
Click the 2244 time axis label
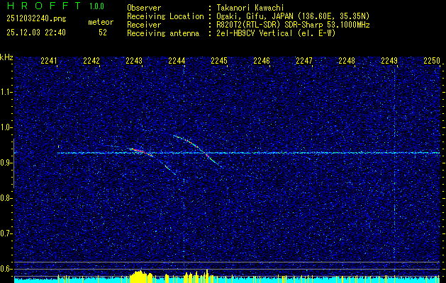[x=177, y=61]
